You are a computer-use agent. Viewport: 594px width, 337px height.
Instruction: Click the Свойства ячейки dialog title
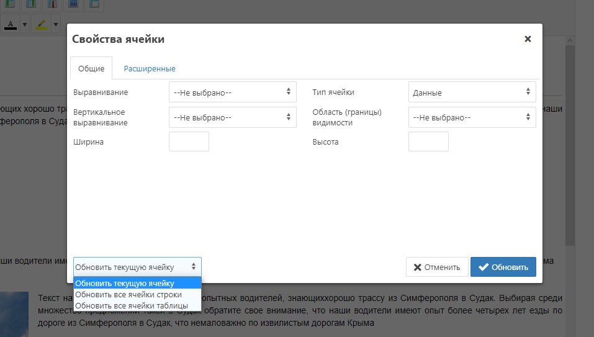point(118,39)
